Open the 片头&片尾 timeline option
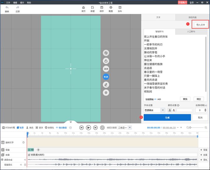This screenshot has width=210, height=170. point(8,127)
